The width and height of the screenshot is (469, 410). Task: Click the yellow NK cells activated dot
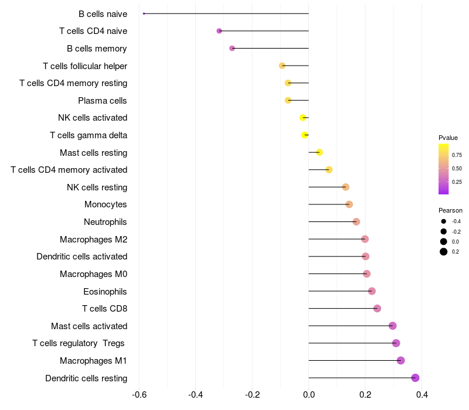[303, 118]
